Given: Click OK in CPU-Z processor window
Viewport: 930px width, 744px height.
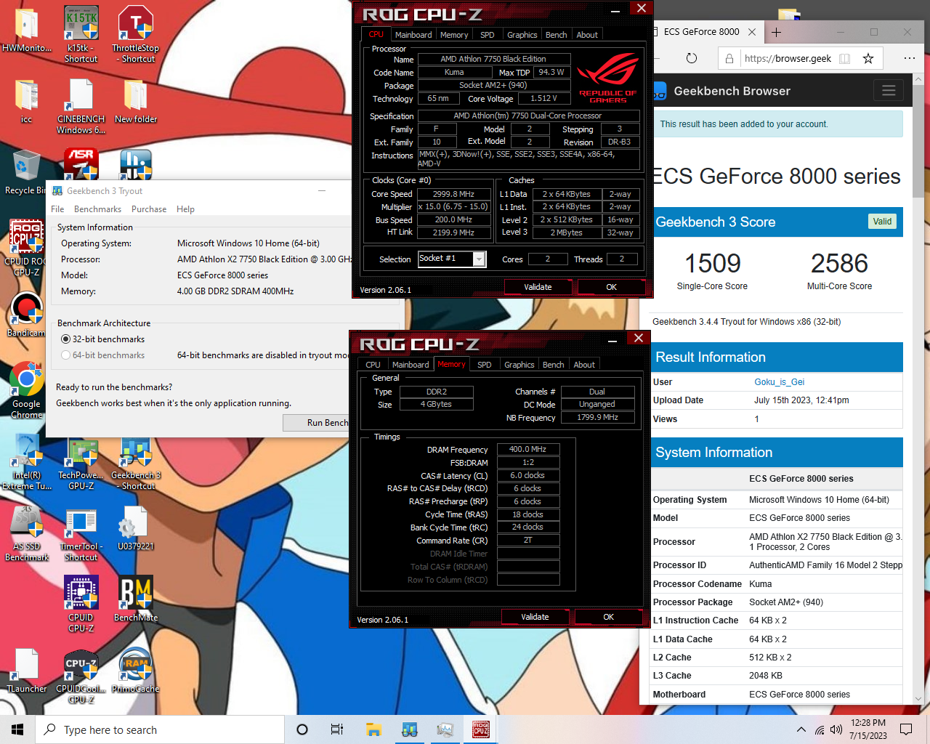Looking at the screenshot, I should pyautogui.click(x=611, y=287).
